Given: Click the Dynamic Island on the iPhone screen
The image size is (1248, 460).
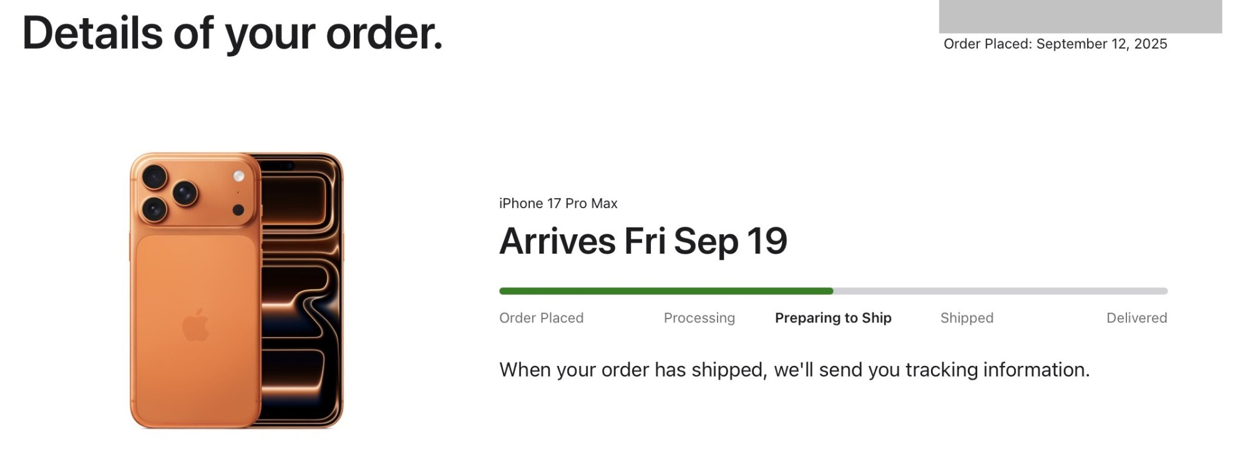Looking at the screenshot, I should tap(283, 166).
